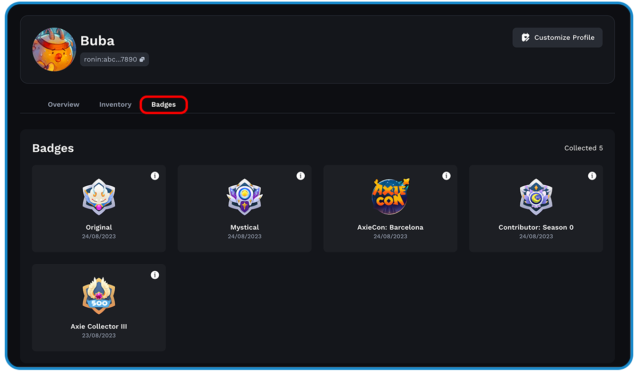View info icon on Contributor: Season 0 card
The height and width of the screenshot is (371, 637).
pos(592,176)
